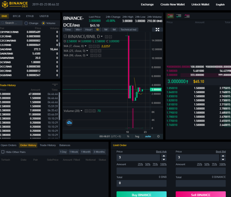Toggle percent scale in chart footer

pyautogui.click(x=128, y=136)
